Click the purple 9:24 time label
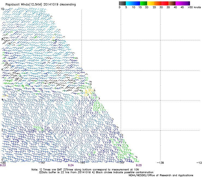Screen dimensions: 202x177 [x=71, y=165]
